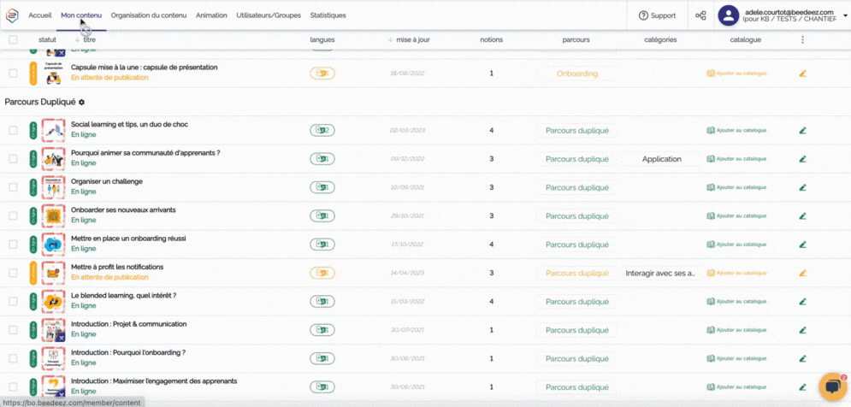Open the chat support bubble
This screenshot has width=851, height=407.
(x=831, y=387)
